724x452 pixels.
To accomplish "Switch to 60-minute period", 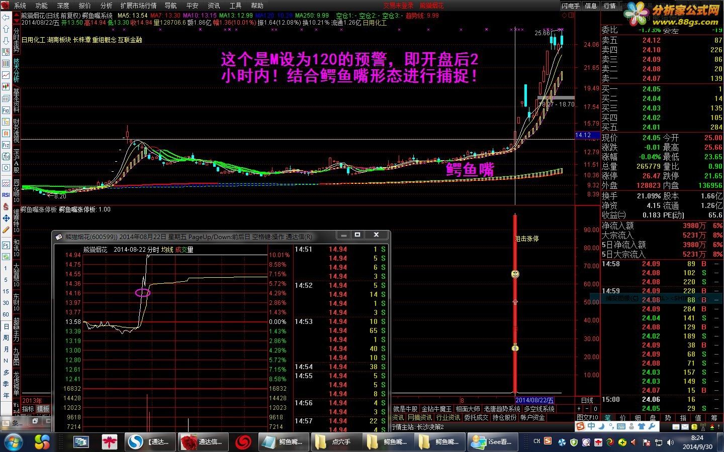I will pyautogui.click(x=6, y=314).
